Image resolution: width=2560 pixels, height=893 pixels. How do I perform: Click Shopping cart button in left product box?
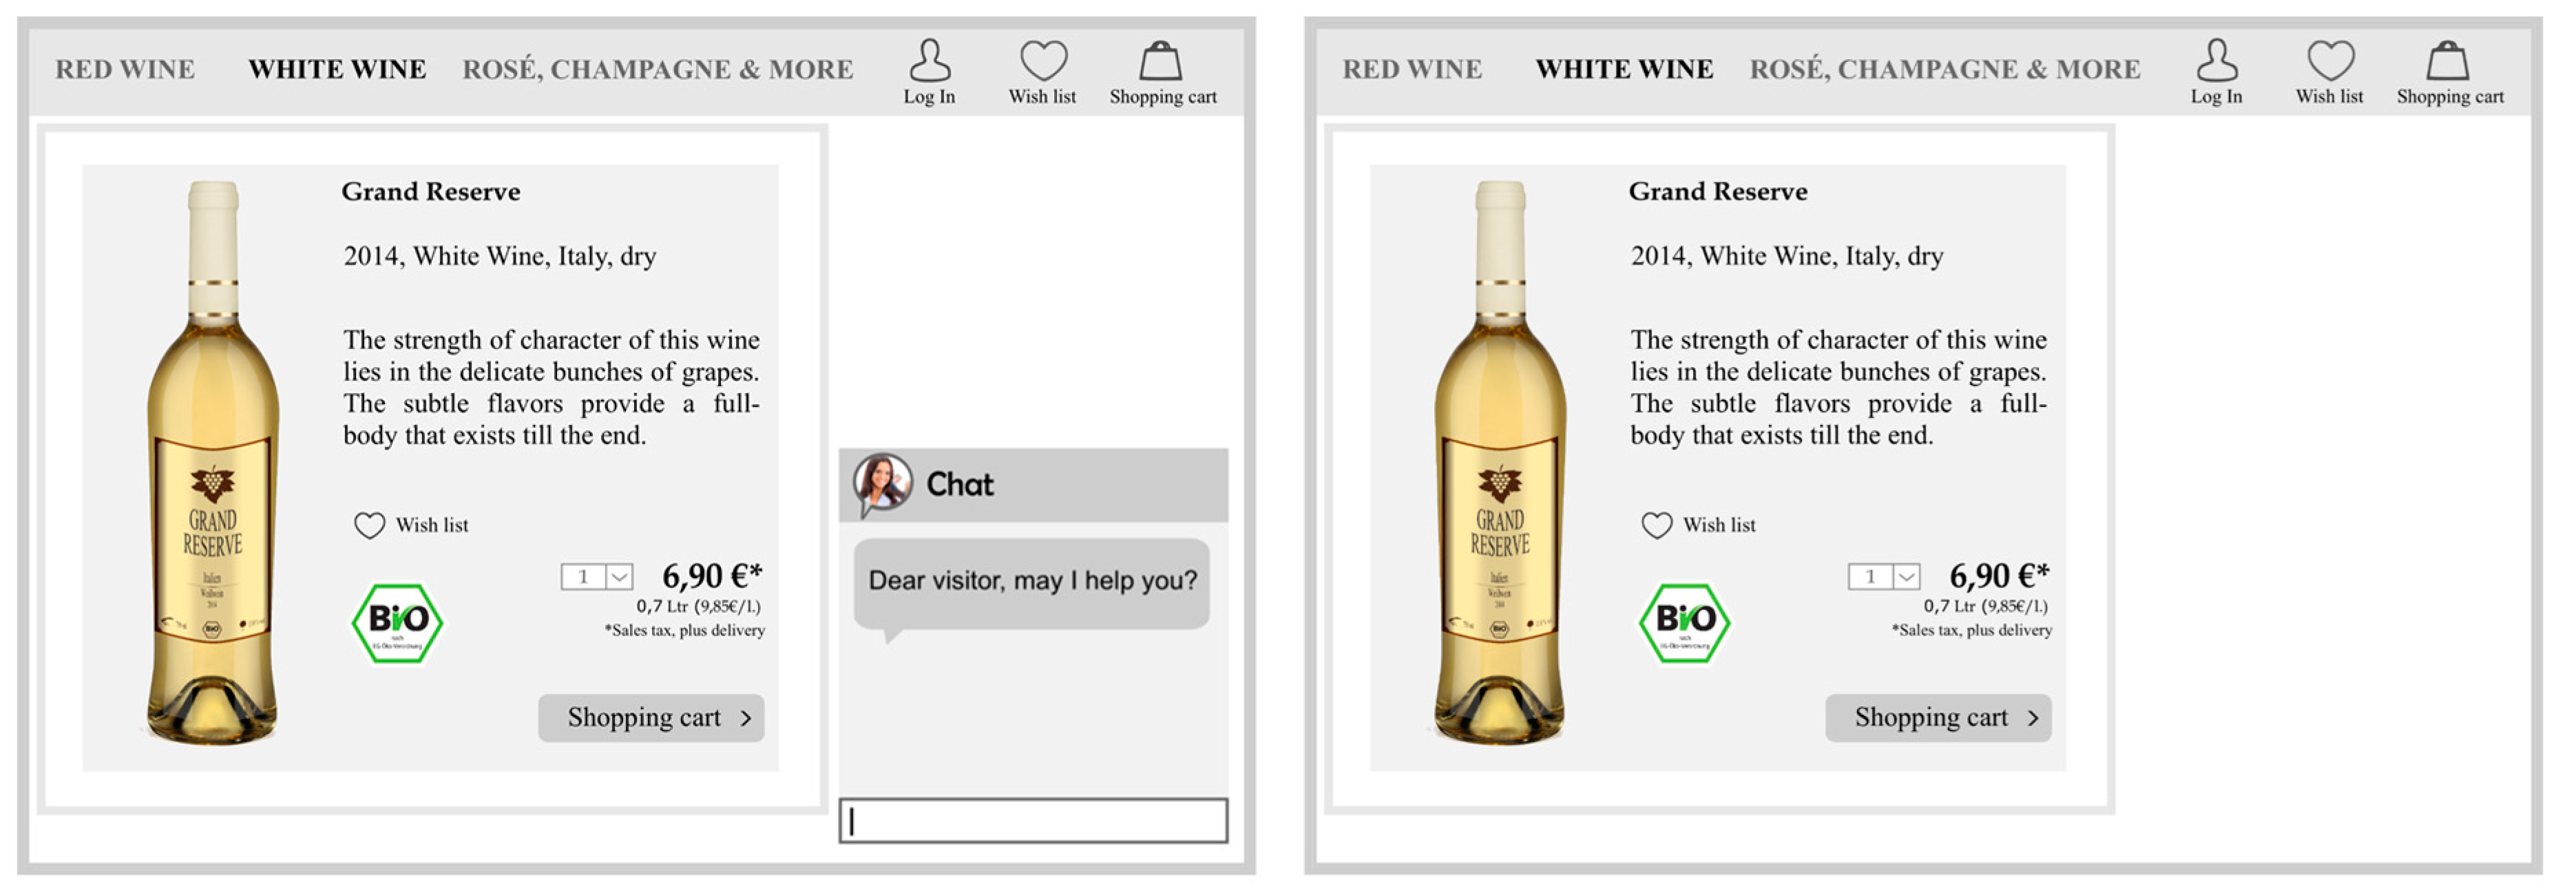coord(651,717)
